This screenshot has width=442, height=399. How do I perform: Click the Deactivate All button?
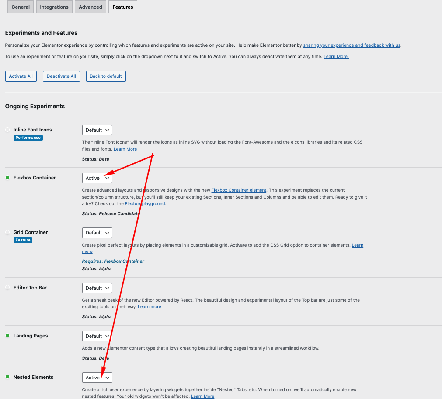[x=61, y=76]
